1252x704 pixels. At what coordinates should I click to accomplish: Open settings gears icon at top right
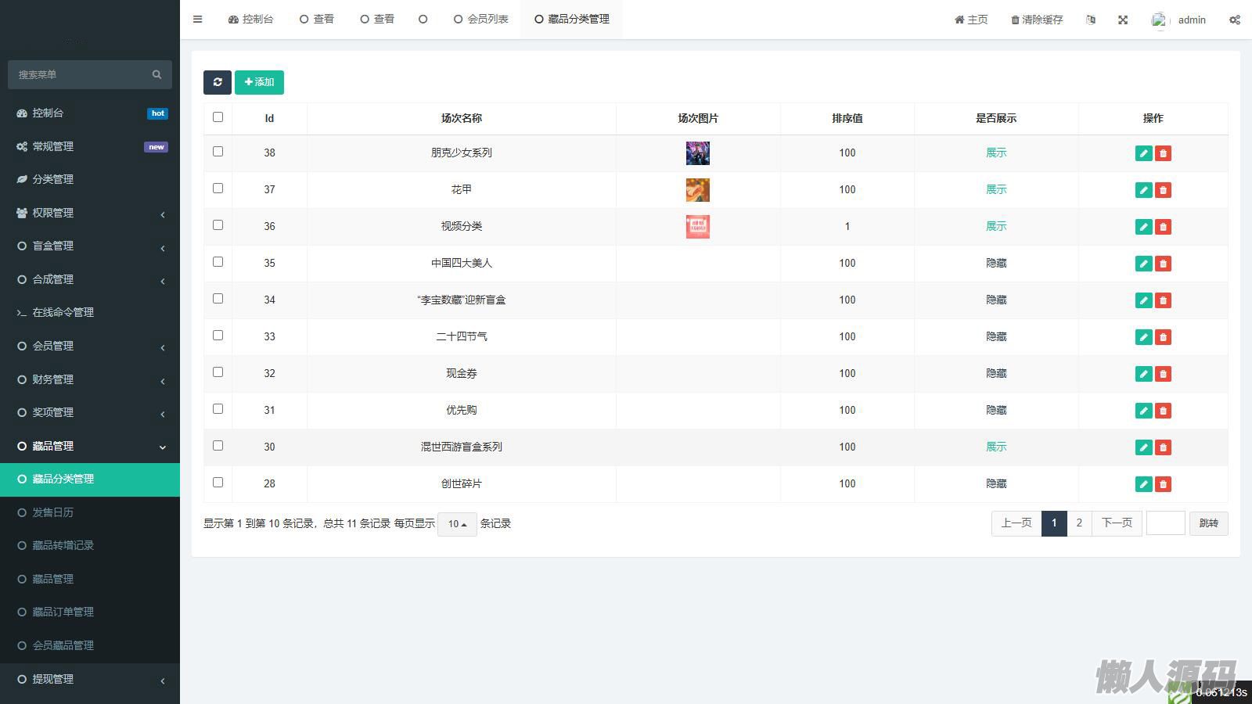(x=1234, y=20)
